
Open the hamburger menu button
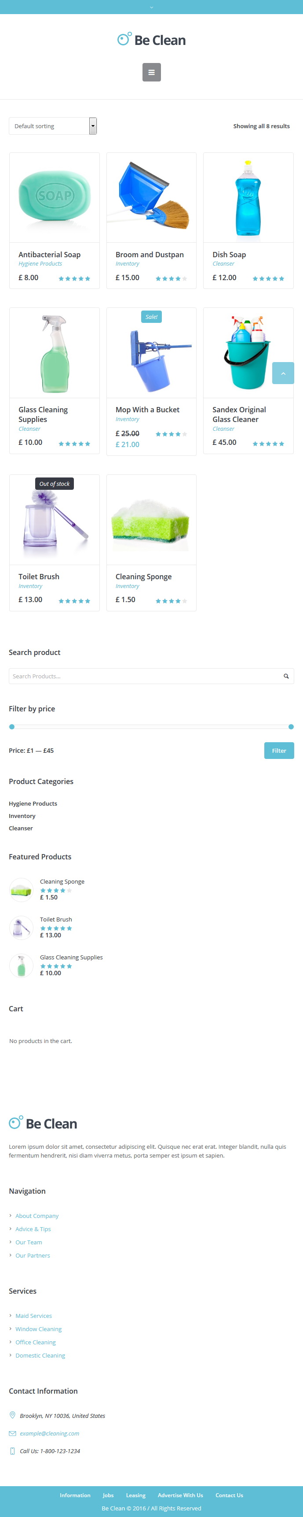[x=151, y=72]
